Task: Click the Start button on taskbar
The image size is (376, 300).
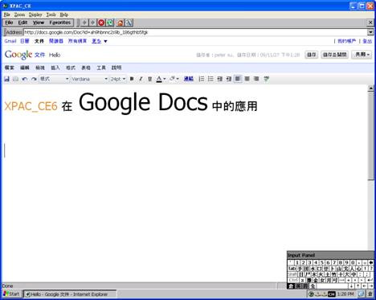Action: [11, 294]
